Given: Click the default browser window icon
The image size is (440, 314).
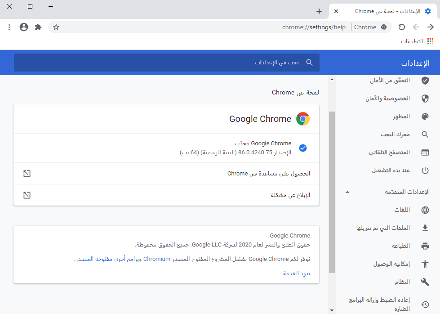Looking at the screenshot, I should [425, 153].
